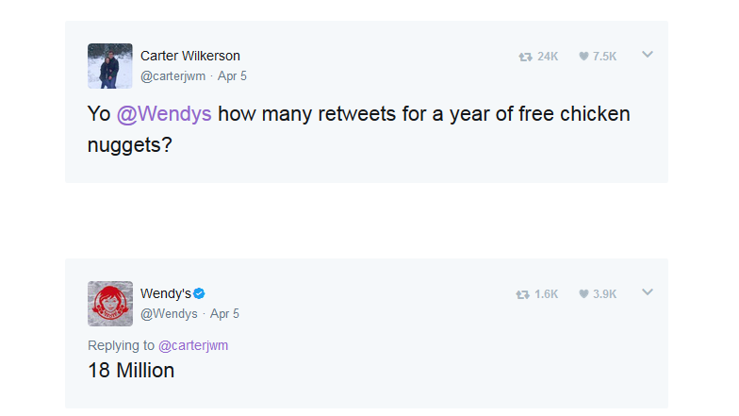Image resolution: width=739 pixels, height=416 pixels.
Task: Click retweet icon on Carter Wilkerson's tweet
Action: [525, 57]
